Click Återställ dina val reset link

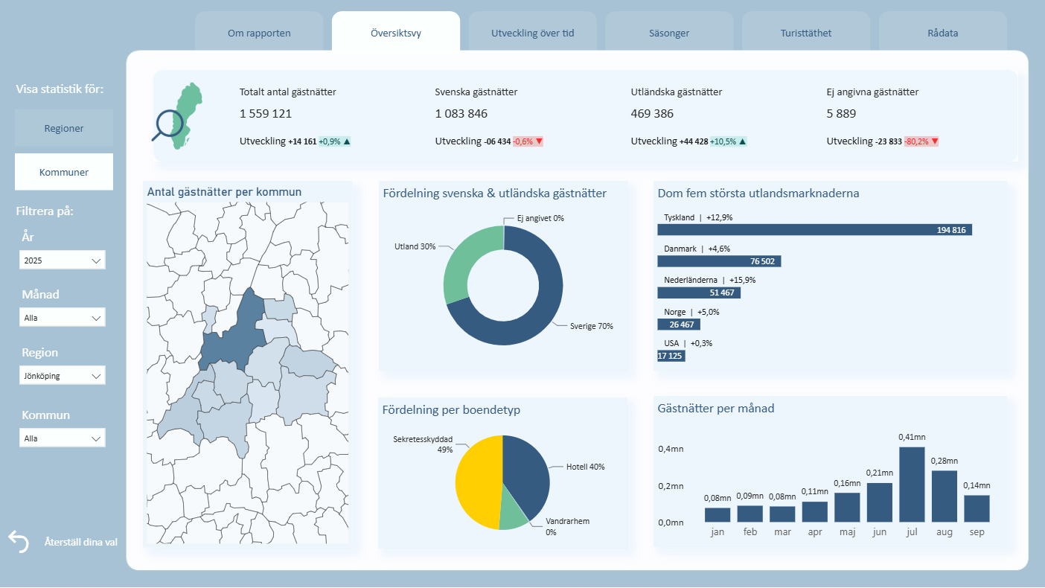80,542
